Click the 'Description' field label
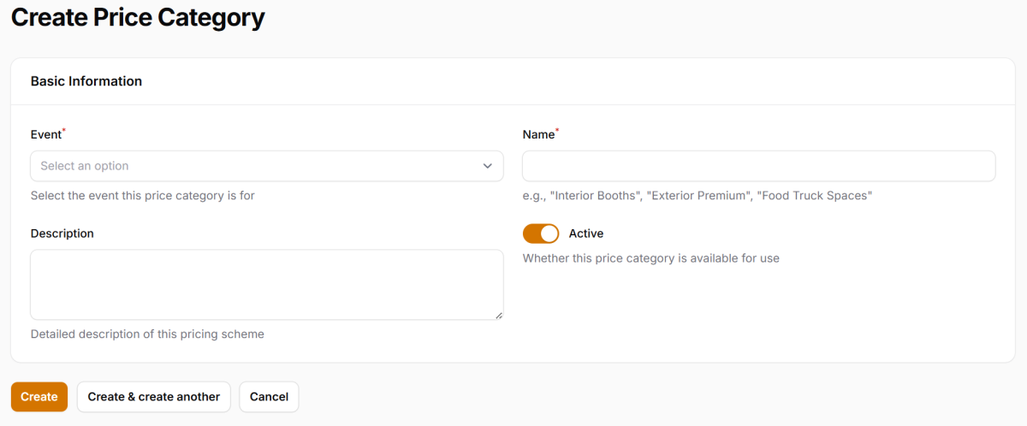This screenshot has height=426, width=1027. [62, 234]
